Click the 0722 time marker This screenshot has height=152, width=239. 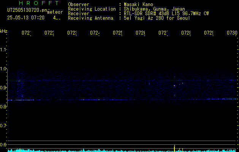click(49, 33)
